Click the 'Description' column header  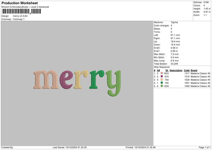pos(176,70)
